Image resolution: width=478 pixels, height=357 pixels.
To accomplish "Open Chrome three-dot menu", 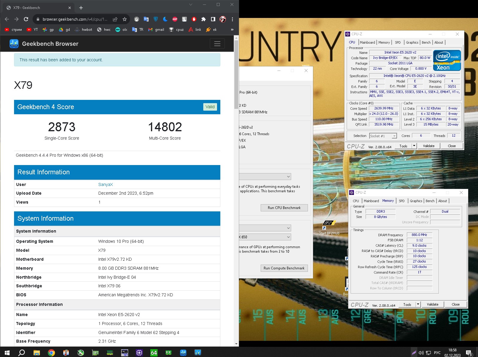I will (232, 19).
